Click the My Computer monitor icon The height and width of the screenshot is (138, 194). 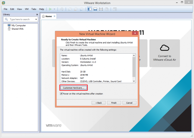[9, 25]
